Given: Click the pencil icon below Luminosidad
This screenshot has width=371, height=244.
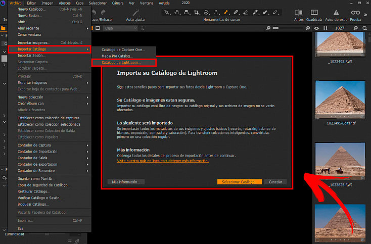Looking at the screenshot, I should click(x=77, y=241).
